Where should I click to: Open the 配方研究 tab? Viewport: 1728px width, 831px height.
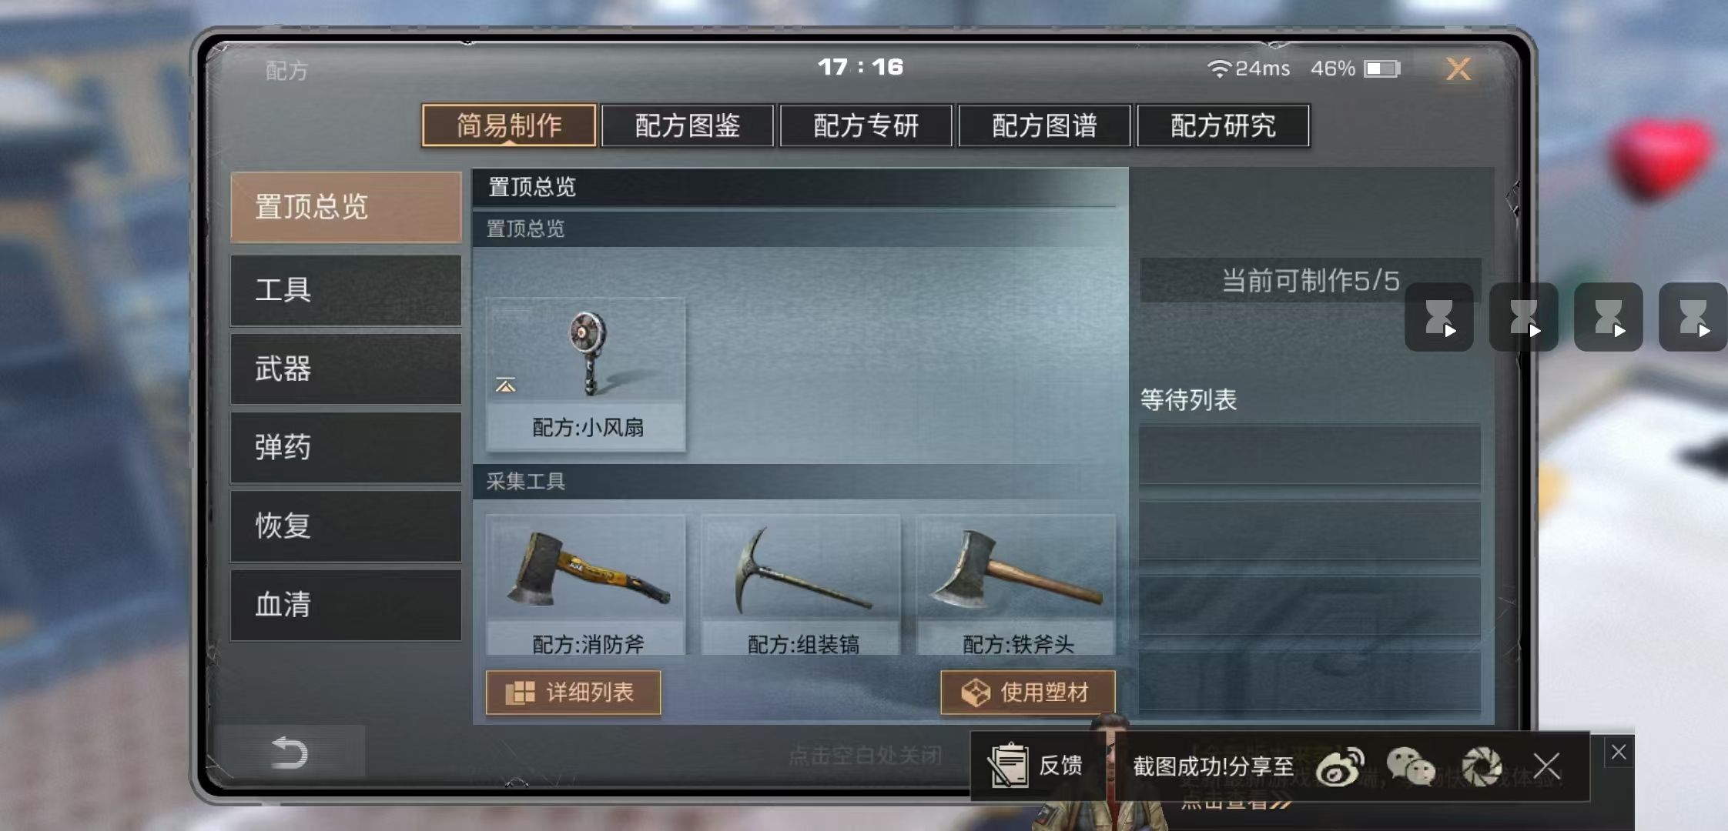[x=1223, y=125]
